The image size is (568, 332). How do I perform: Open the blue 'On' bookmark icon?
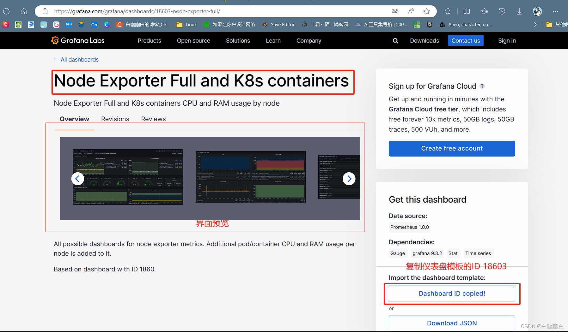tap(94, 25)
